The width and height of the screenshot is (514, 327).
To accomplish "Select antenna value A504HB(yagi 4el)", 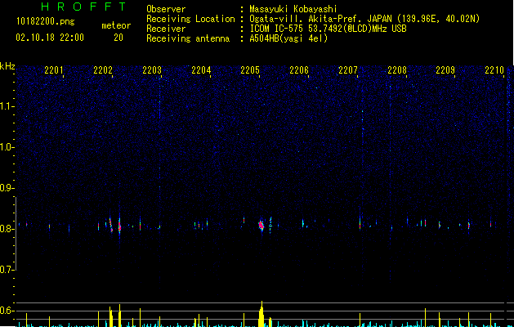I will [288, 38].
